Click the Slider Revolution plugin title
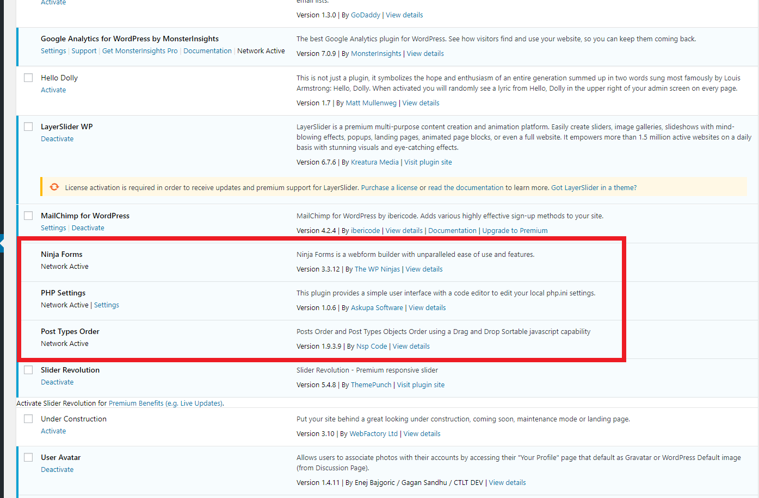The height and width of the screenshot is (498, 759). (x=70, y=370)
